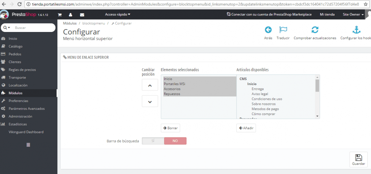
Task: Reload the page with browser refresh icon
Action: (x=20, y=4)
